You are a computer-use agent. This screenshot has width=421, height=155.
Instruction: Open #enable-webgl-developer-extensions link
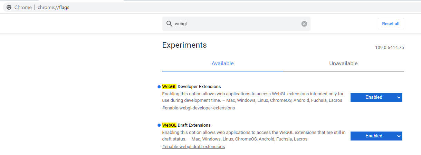pyautogui.click(x=199, y=108)
